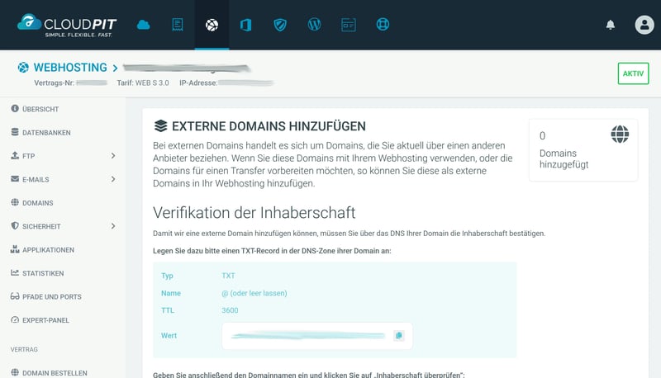Copy the TXT record Wert value
Viewport: 661px width, 378px height.
coord(398,336)
